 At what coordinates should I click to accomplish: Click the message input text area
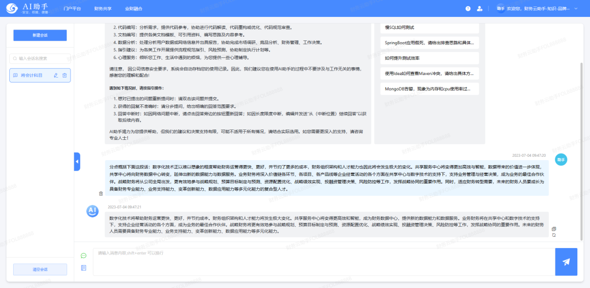[x=324, y=262]
